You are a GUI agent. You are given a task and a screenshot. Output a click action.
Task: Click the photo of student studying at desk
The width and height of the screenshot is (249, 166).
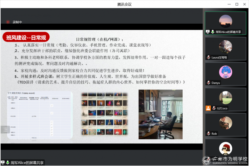click(x=160, y=114)
